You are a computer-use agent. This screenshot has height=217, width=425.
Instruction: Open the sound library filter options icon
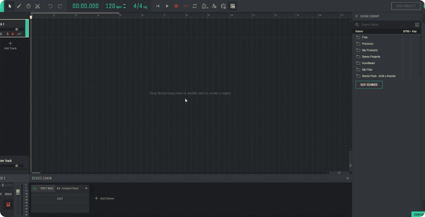coord(417,24)
